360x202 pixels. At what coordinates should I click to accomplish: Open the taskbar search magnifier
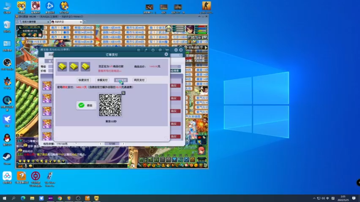click(13, 198)
